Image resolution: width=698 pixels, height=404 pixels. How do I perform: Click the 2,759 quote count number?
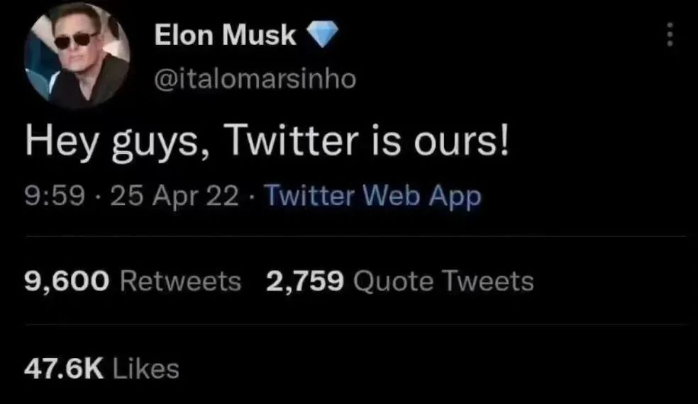click(x=305, y=282)
